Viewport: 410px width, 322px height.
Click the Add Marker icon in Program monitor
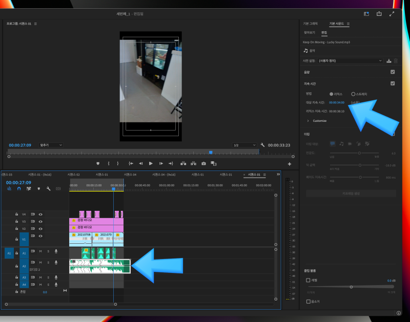point(98,163)
